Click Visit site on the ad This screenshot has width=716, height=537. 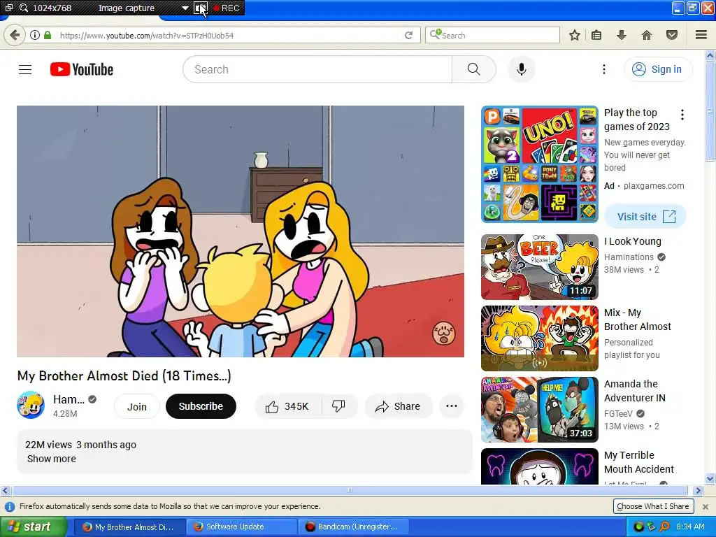tap(645, 217)
